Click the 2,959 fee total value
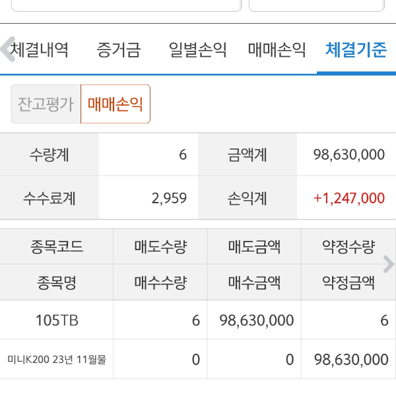 170,198
